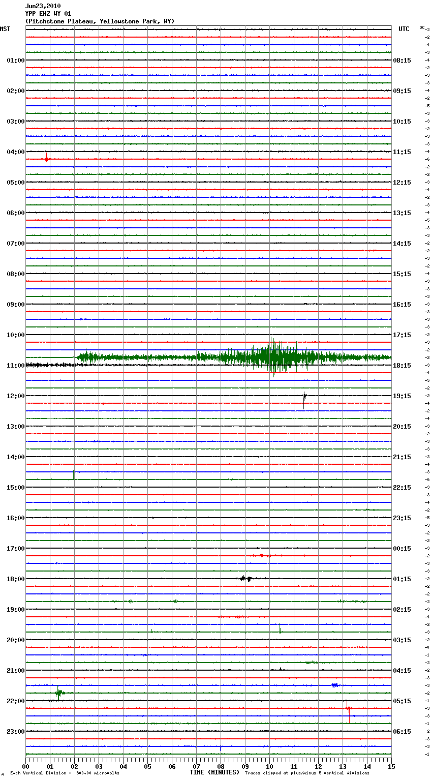Screen dimensions: 432x780
Task: Click the 'UTC' time zone label
Action: tap(404, 29)
